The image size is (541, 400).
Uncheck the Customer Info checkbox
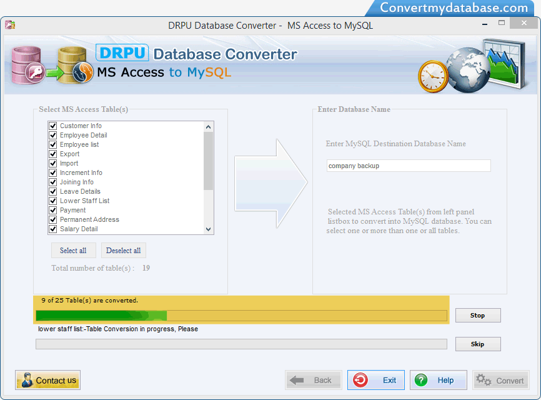click(x=53, y=126)
